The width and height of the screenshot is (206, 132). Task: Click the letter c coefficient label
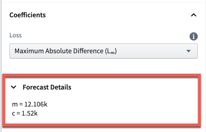coord(14,114)
